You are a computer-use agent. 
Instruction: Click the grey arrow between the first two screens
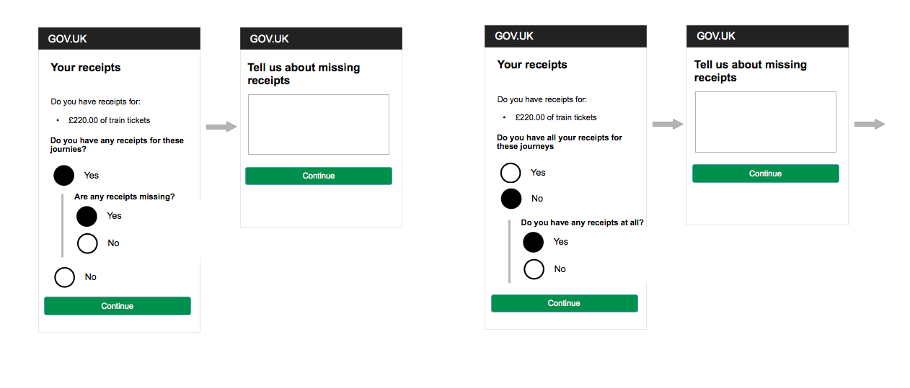click(x=221, y=127)
